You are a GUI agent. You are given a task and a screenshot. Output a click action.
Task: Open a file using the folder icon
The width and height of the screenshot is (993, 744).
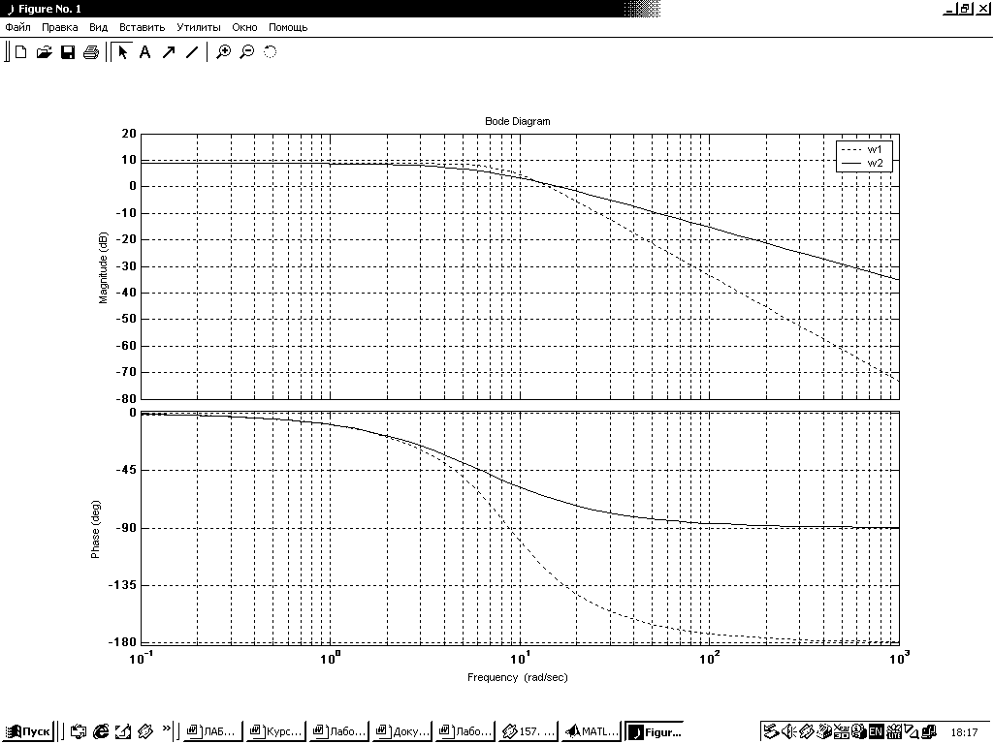(44, 52)
